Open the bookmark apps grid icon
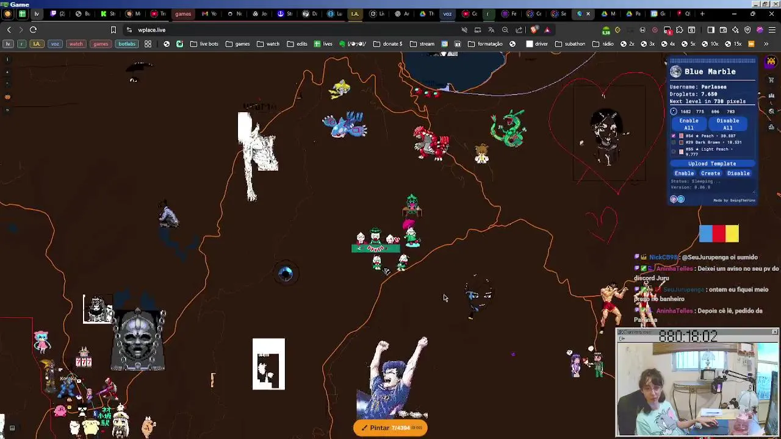The image size is (781, 439). click(x=148, y=44)
